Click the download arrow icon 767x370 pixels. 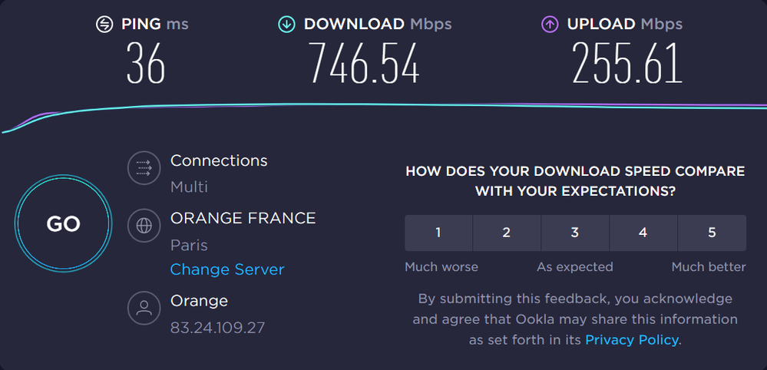pos(286,25)
